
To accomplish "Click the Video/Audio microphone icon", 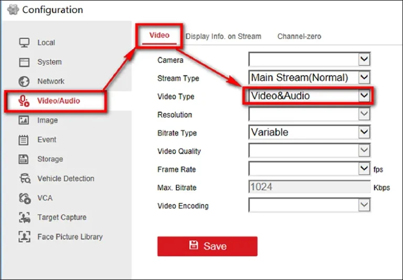I will [x=24, y=101].
